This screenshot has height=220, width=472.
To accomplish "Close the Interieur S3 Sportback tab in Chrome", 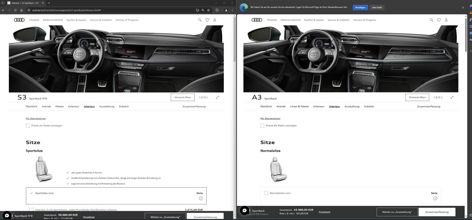I will point(42,3).
